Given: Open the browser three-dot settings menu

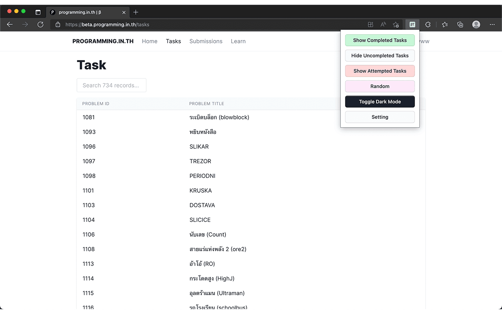Looking at the screenshot, I should [x=492, y=24].
